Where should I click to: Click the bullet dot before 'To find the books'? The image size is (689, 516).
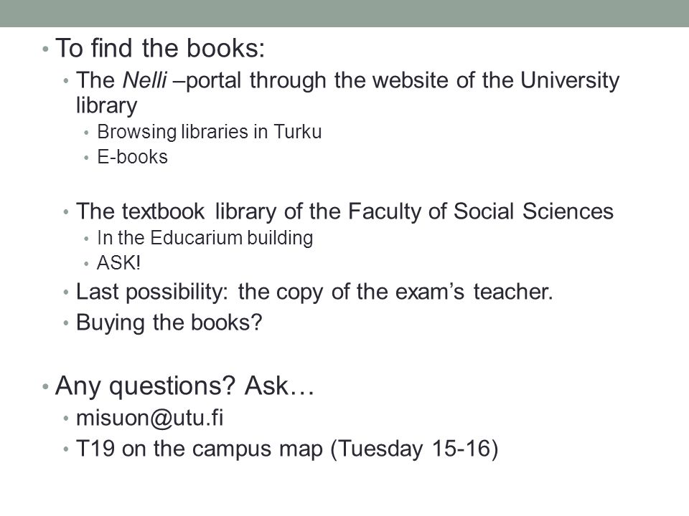[x=44, y=48]
